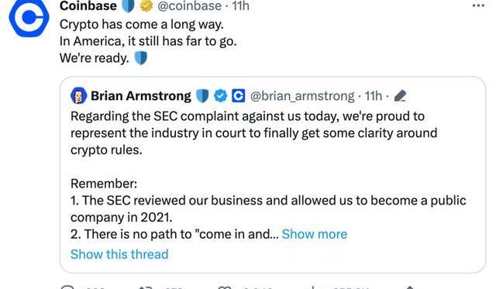Image resolution: width=496 pixels, height=289 pixels.
Task: Click the Coinbase display name
Action: [x=88, y=6]
